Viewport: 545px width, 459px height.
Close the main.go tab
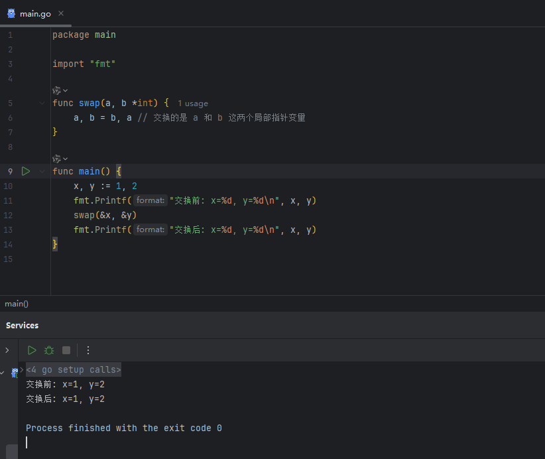61,13
